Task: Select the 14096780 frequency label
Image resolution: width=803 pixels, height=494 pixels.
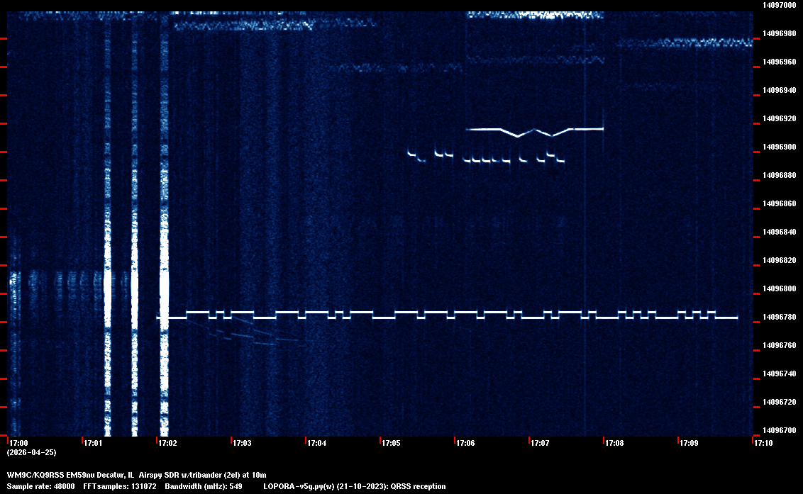Action: (x=779, y=317)
